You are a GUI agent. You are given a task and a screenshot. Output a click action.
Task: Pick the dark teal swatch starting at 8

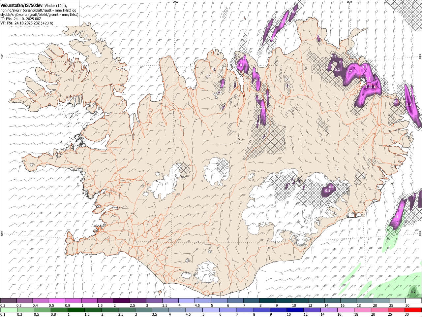(267, 301)
